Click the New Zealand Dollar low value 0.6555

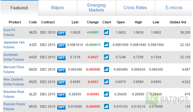click(156, 82)
